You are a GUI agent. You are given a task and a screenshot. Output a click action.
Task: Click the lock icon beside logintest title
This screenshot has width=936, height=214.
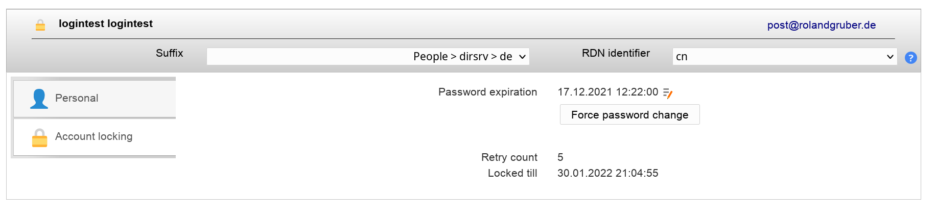point(40,25)
